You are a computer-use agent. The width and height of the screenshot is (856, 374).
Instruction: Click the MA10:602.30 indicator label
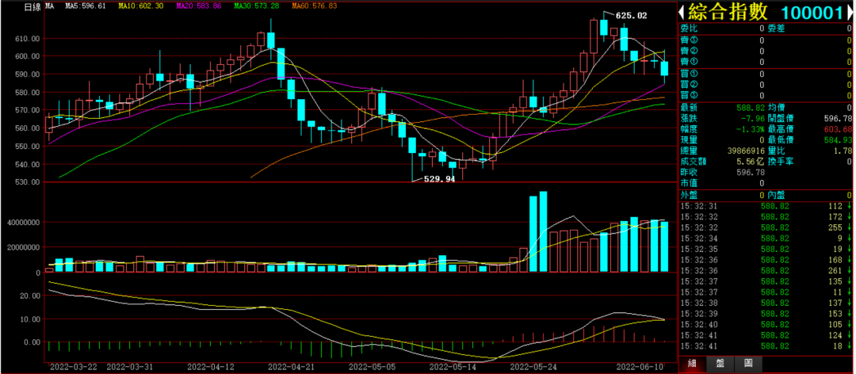coord(140,6)
